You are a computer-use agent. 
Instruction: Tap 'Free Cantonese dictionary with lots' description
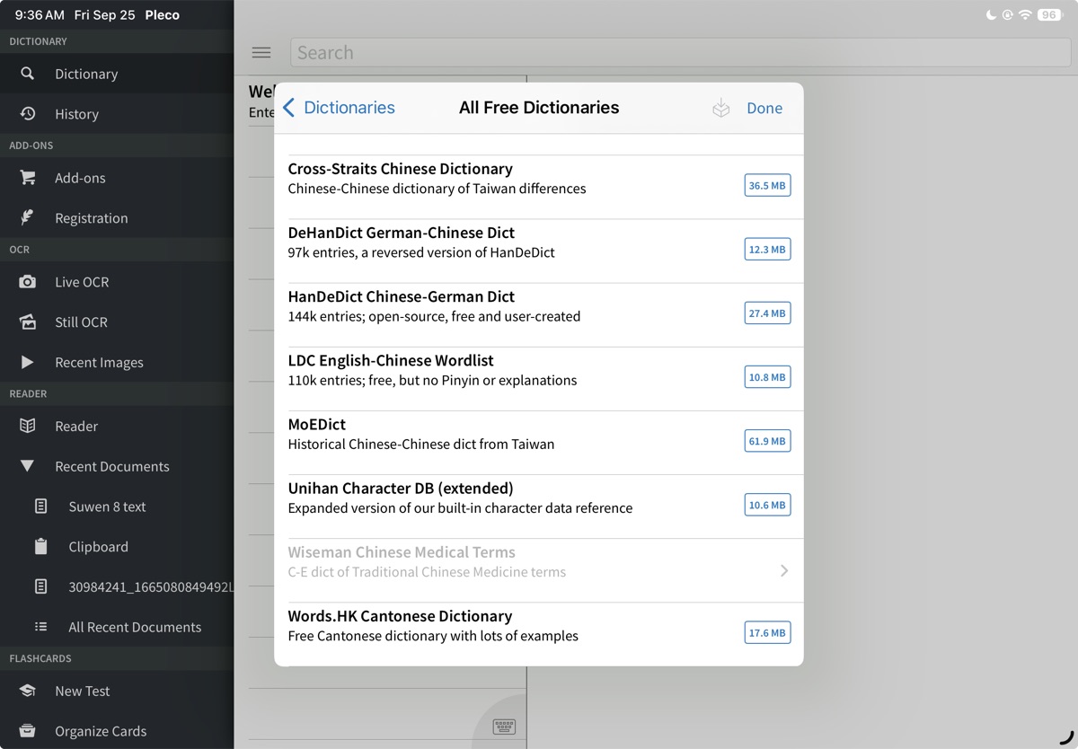[x=433, y=635]
